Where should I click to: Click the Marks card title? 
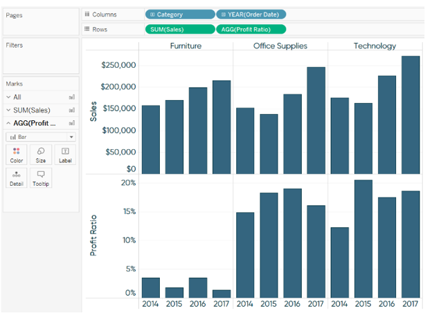pyautogui.click(x=15, y=84)
